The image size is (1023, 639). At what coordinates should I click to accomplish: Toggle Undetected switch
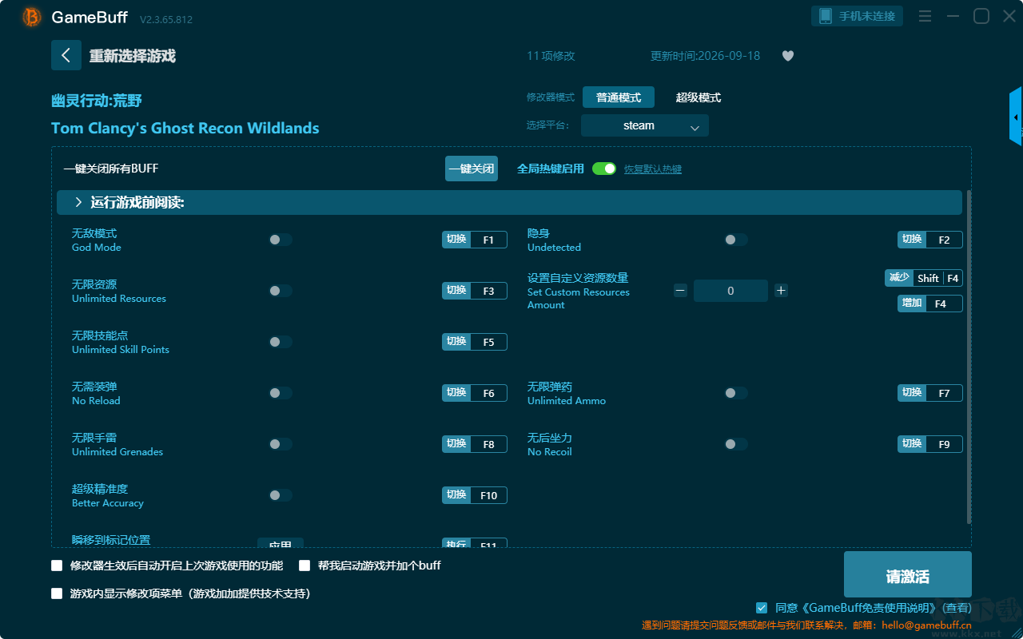736,240
